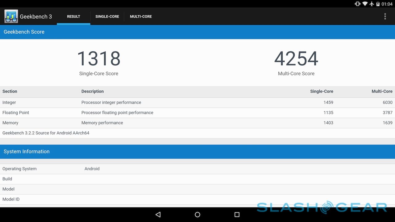395x222 pixels.
Task: Tap the Android operating system value
Action: click(x=92, y=169)
